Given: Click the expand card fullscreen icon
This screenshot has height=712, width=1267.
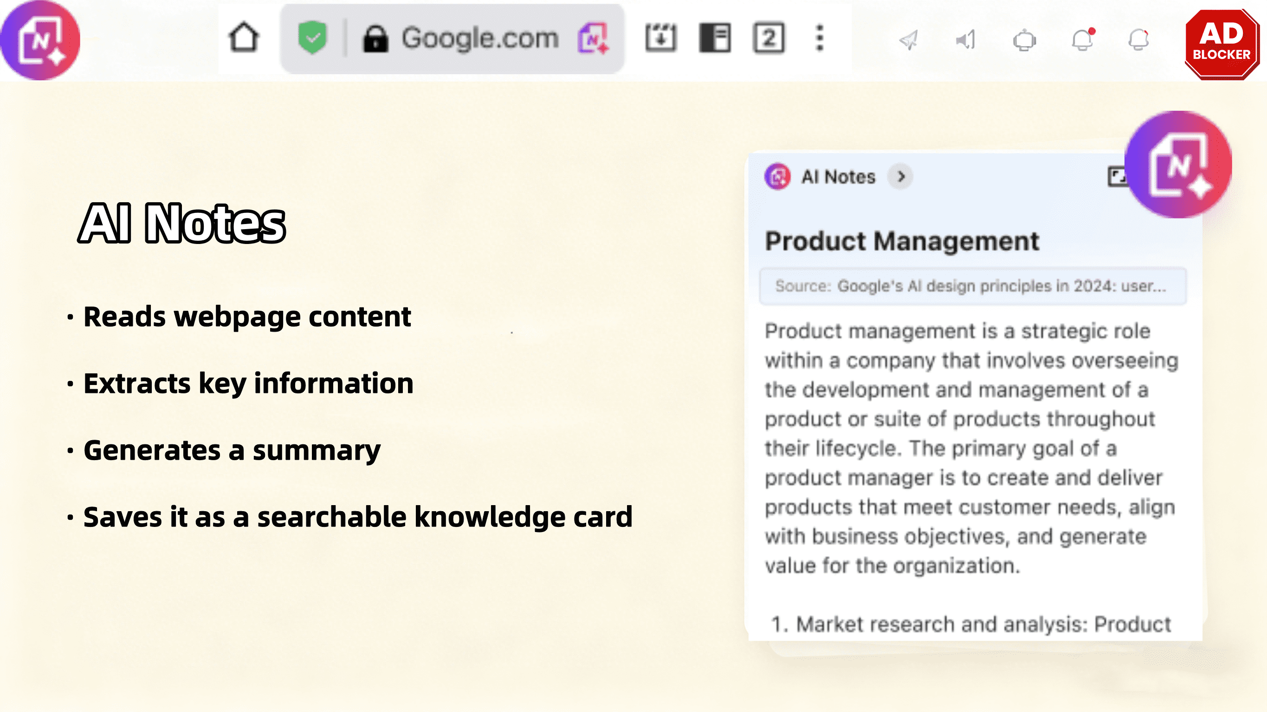Looking at the screenshot, I should [x=1117, y=177].
